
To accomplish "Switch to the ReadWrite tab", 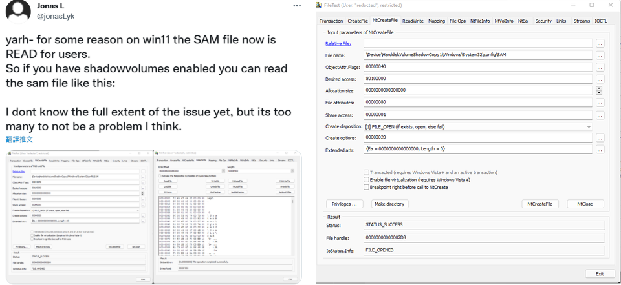I will point(413,21).
